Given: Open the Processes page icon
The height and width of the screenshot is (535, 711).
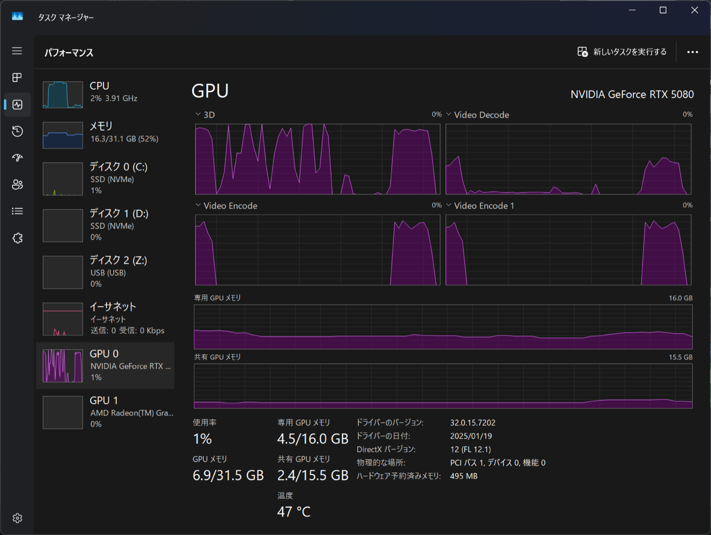Looking at the screenshot, I should click(17, 78).
